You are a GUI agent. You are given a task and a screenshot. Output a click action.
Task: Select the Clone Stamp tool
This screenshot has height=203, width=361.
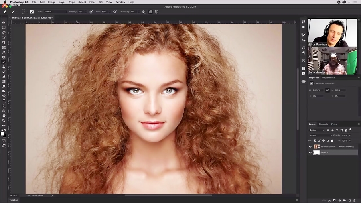pos(4,67)
